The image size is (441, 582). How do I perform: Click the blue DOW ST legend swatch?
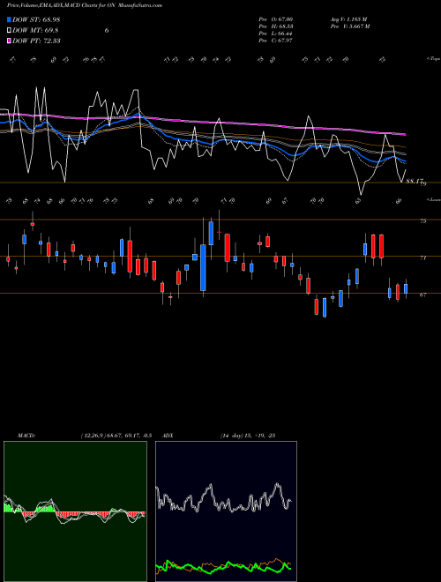[9, 19]
